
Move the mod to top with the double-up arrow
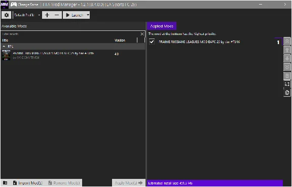(x=287, y=41)
